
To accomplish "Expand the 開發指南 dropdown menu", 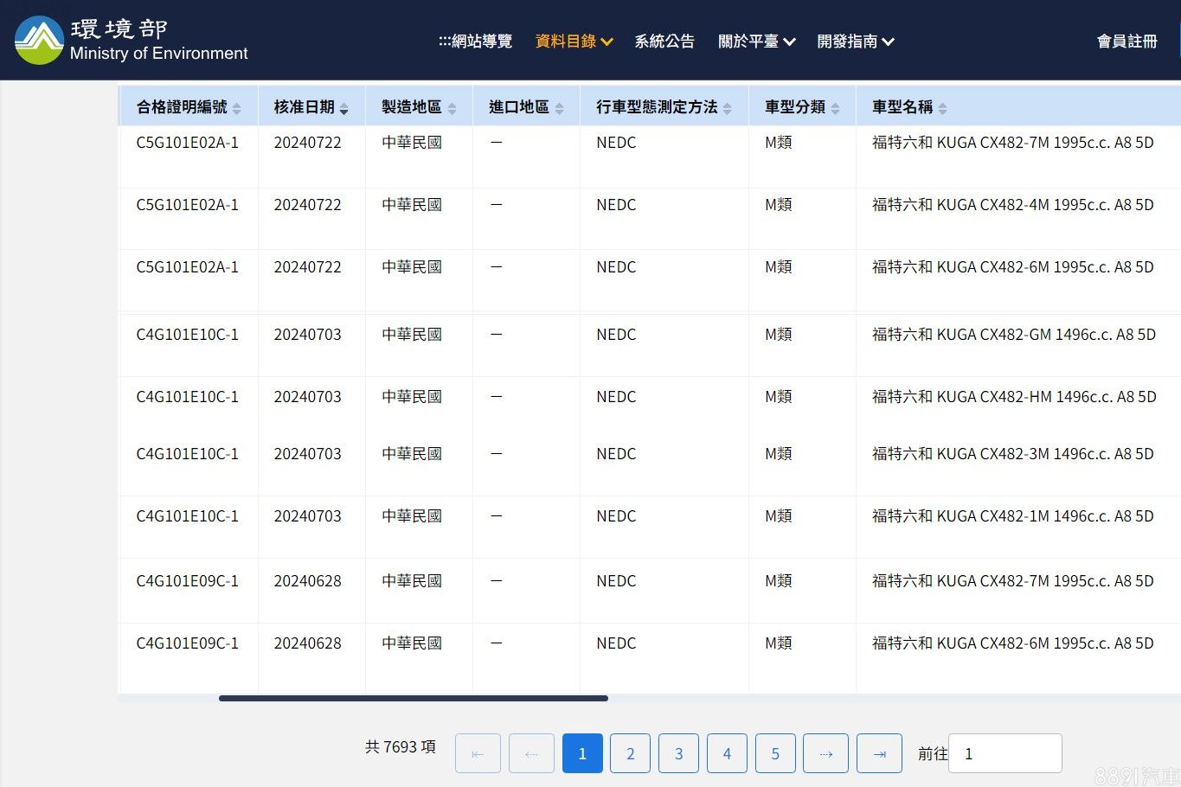I will pyautogui.click(x=855, y=42).
